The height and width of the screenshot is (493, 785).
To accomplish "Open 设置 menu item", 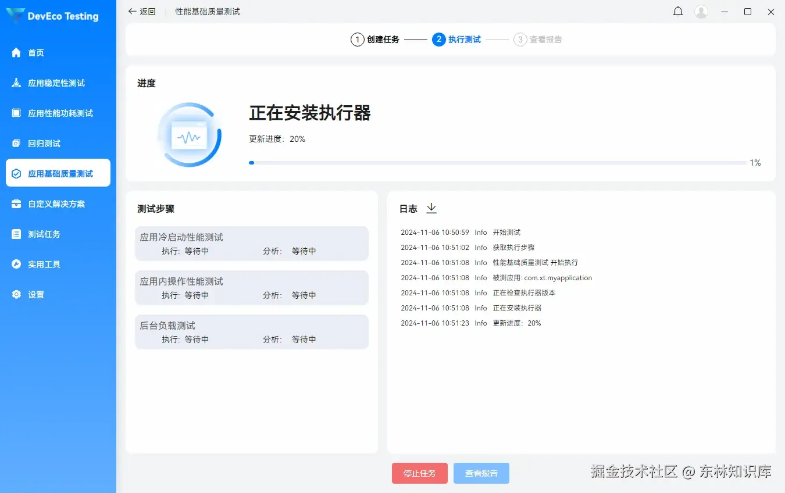I will (58, 295).
